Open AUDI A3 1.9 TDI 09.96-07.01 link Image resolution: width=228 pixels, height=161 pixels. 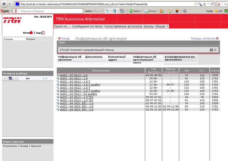(x=77, y=97)
